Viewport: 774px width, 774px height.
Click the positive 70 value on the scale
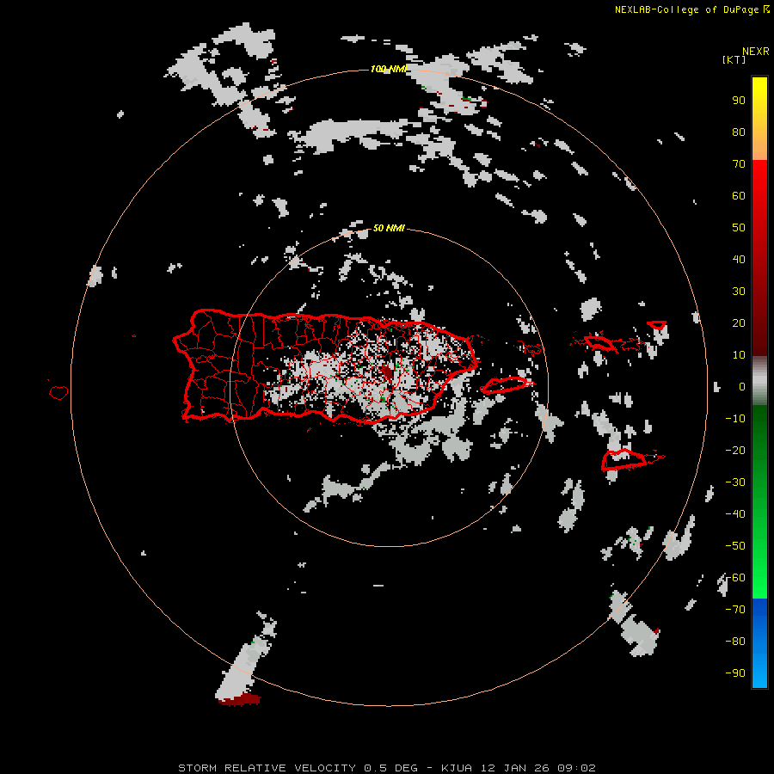click(739, 164)
